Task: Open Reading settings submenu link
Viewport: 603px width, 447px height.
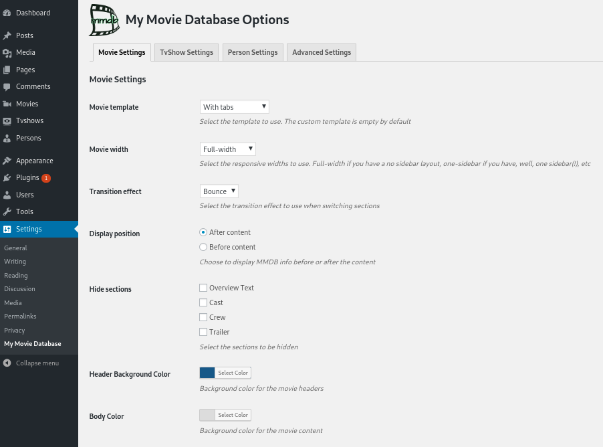Action: tap(16, 275)
